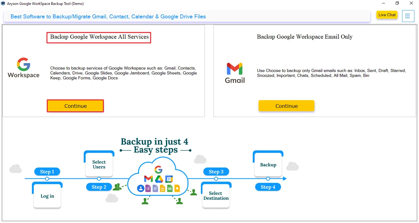
Task: Click the Aryson icon in the title bar
Action: (x=3, y=3)
